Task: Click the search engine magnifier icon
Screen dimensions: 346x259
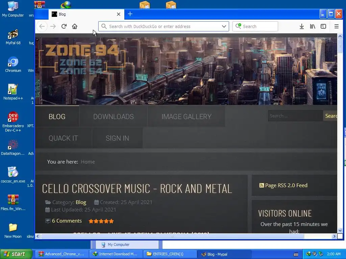Action: (x=238, y=26)
